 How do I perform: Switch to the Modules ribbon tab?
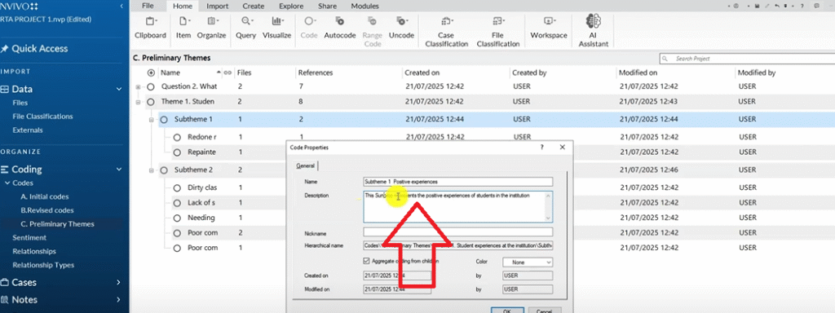364,7
